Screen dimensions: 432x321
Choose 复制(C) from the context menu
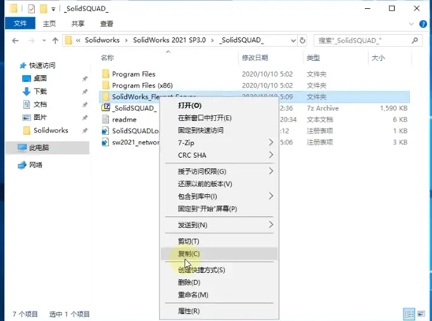pyautogui.click(x=219, y=254)
